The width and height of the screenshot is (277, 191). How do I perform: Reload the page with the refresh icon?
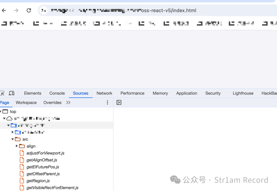click(29, 10)
